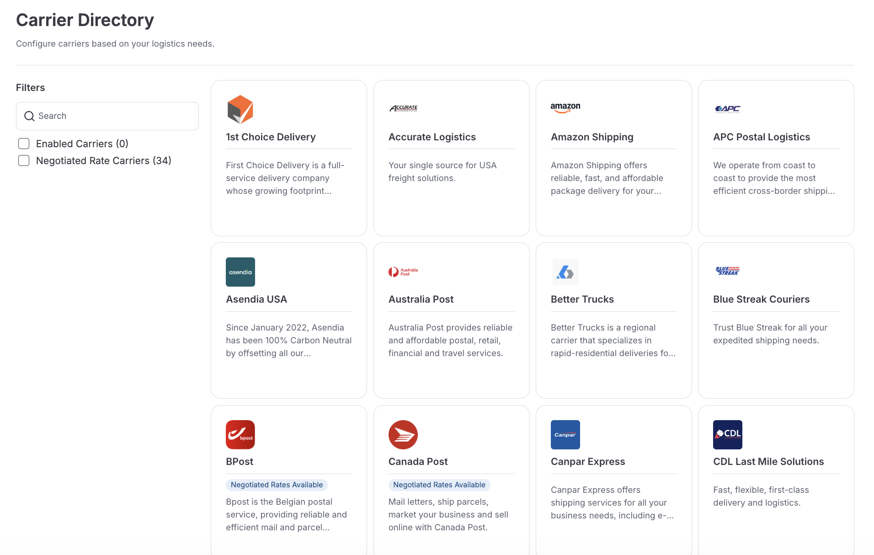Click the Amazon logo icon
Screen dimensions: 874x555
pyautogui.click(x=565, y=108)
